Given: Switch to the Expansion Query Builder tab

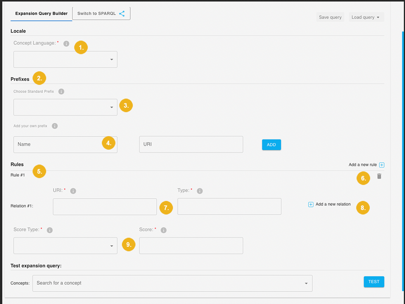Looking at the screenshot, I should tap(41, 13).
